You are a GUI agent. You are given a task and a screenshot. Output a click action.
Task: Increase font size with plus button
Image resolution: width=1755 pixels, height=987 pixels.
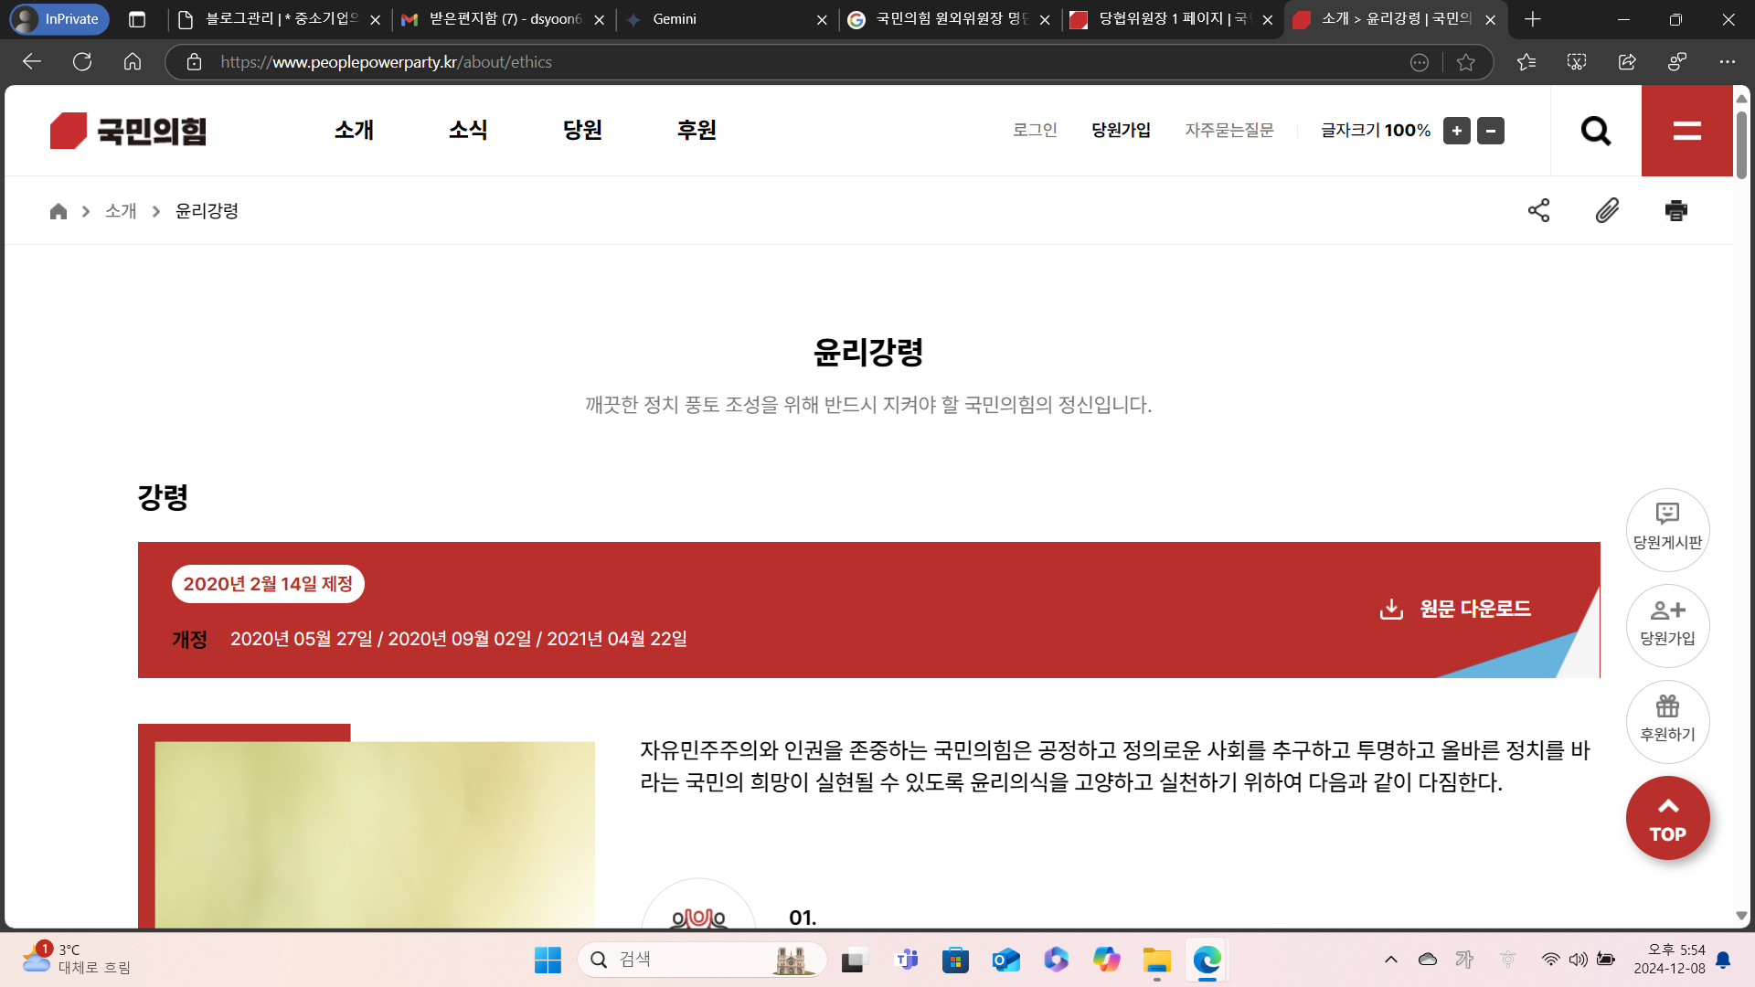point(1456,131)
